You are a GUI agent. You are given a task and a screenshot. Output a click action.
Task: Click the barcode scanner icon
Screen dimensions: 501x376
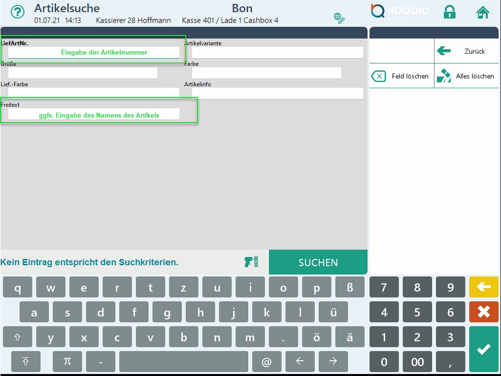(x=251, y=262)
